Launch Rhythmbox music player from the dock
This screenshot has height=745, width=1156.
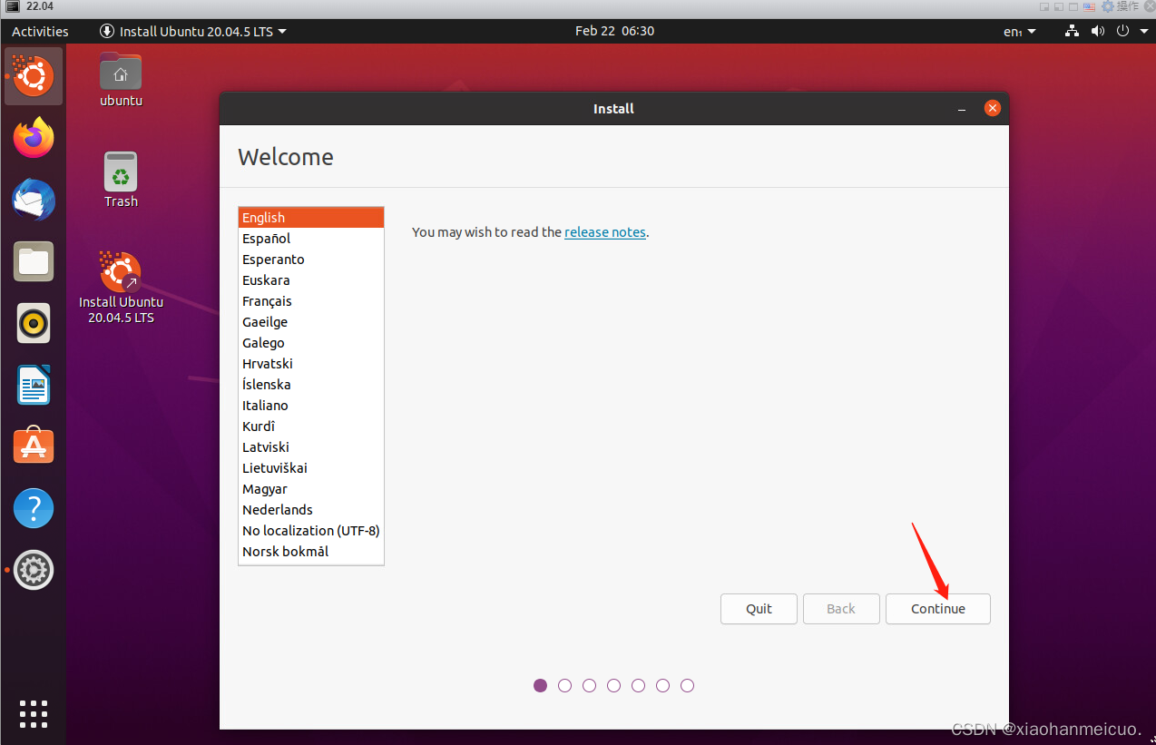(34, 323)
